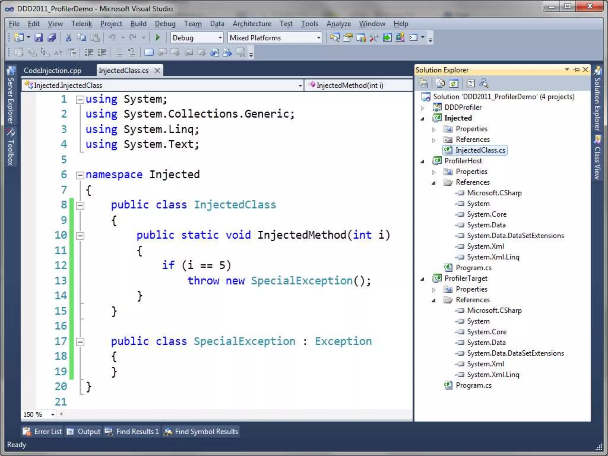Click the View Class Diagram icon
608x456 pixels.
pyautogui.click(x=484, y=84)
